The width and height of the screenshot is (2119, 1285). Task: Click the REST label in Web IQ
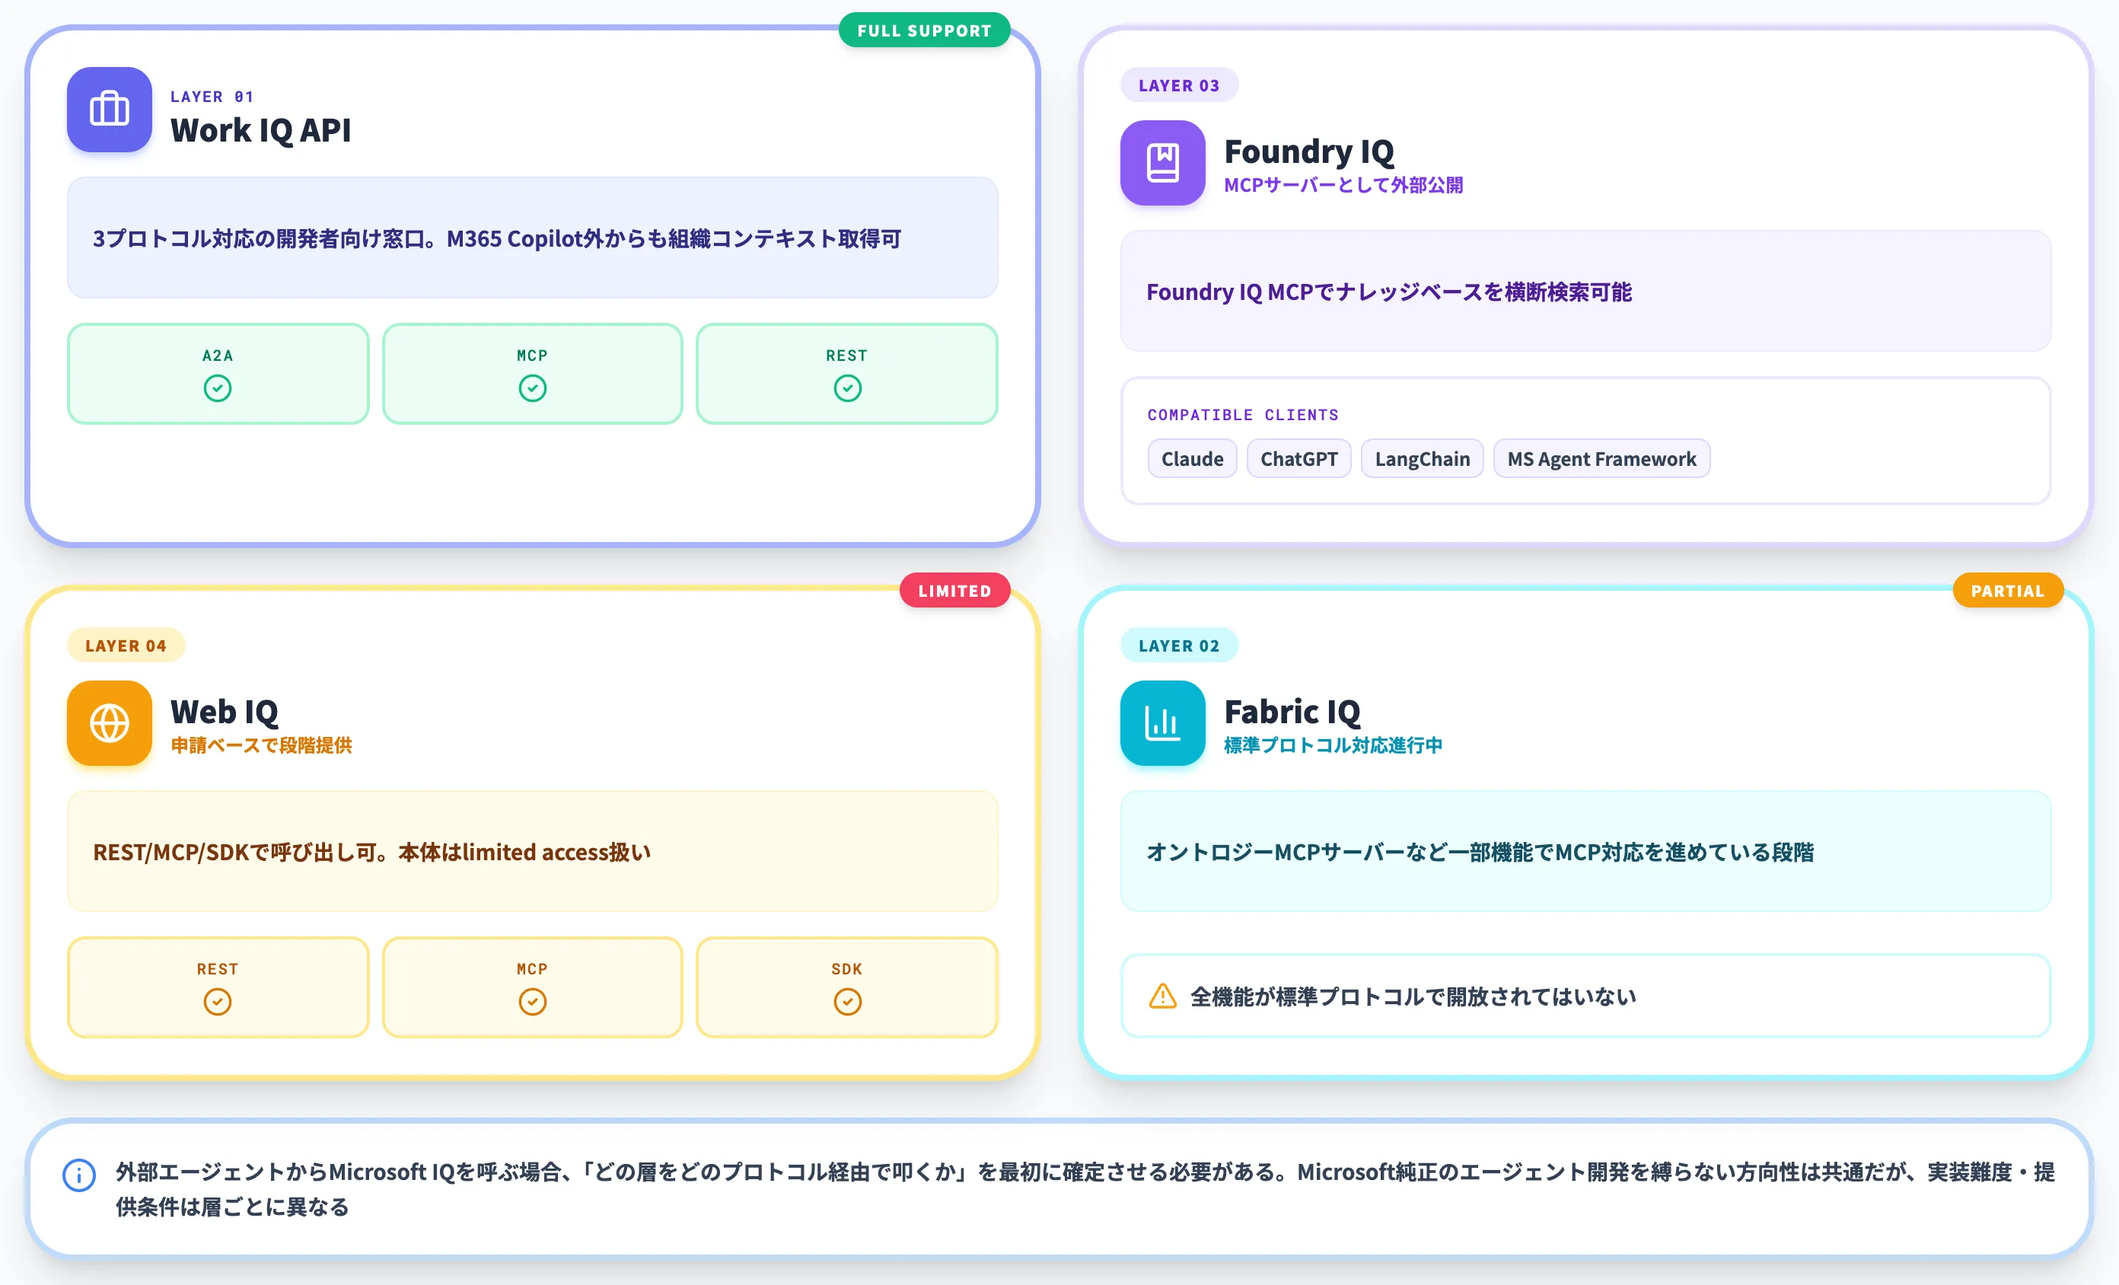(218, 968)
